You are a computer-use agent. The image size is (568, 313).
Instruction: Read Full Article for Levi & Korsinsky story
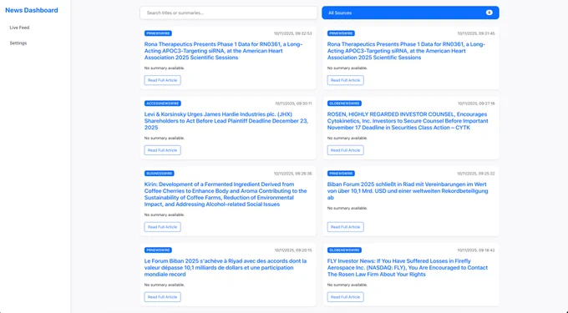click(x=162, y=150)
